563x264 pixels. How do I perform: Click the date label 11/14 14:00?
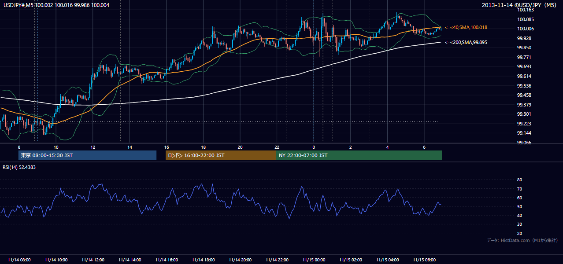click(x=130, y=260)
